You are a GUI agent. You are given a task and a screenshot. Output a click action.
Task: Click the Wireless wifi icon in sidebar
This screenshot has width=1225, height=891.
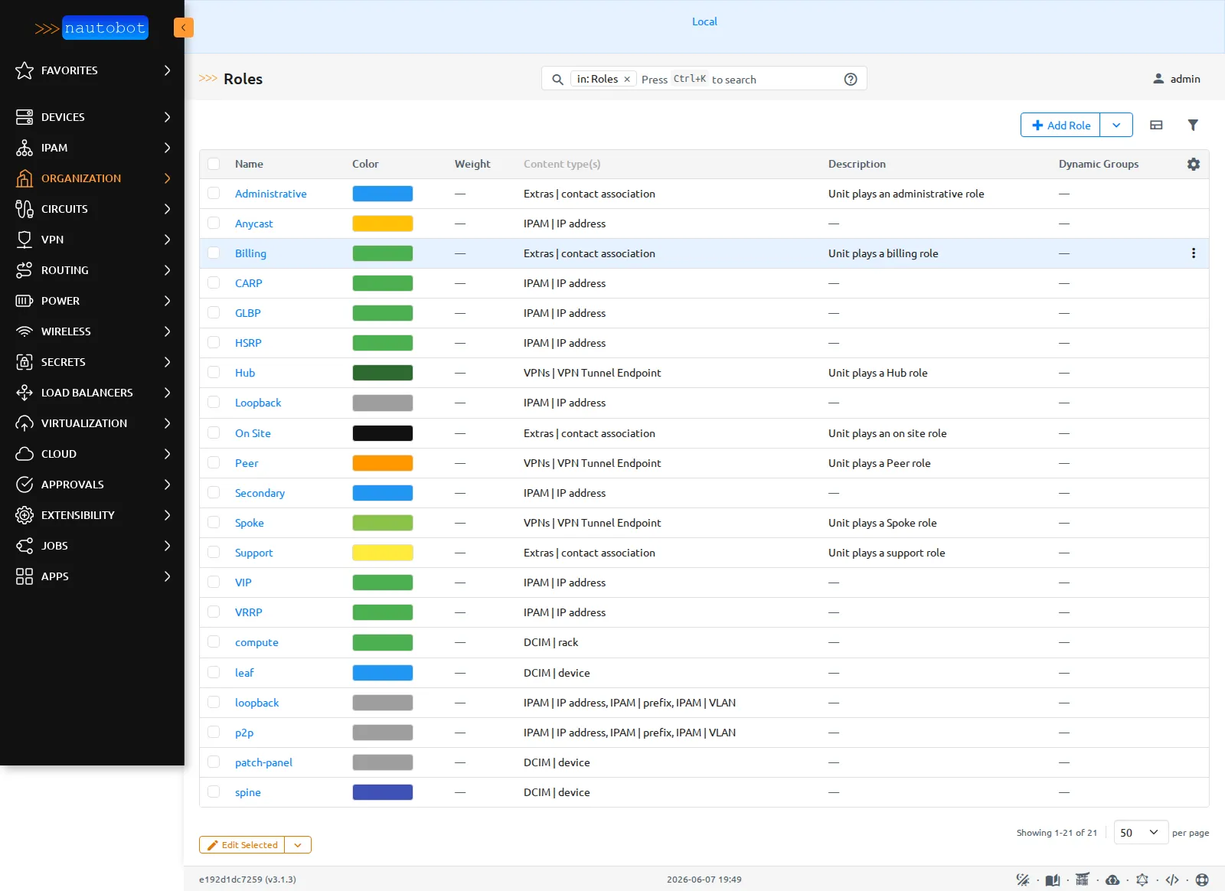point(24,331)
